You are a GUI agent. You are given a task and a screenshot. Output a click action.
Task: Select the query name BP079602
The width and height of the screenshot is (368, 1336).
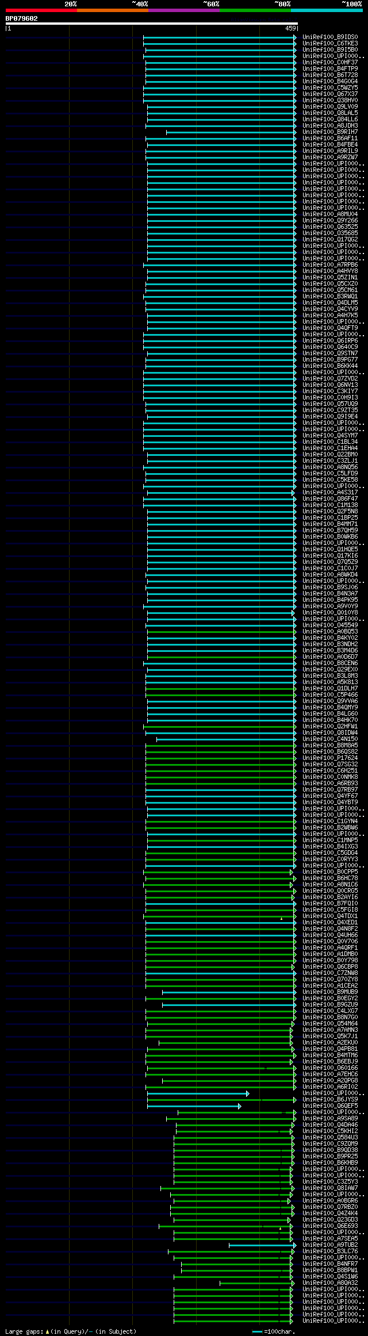pyautogui.click(x=22, y=18)
